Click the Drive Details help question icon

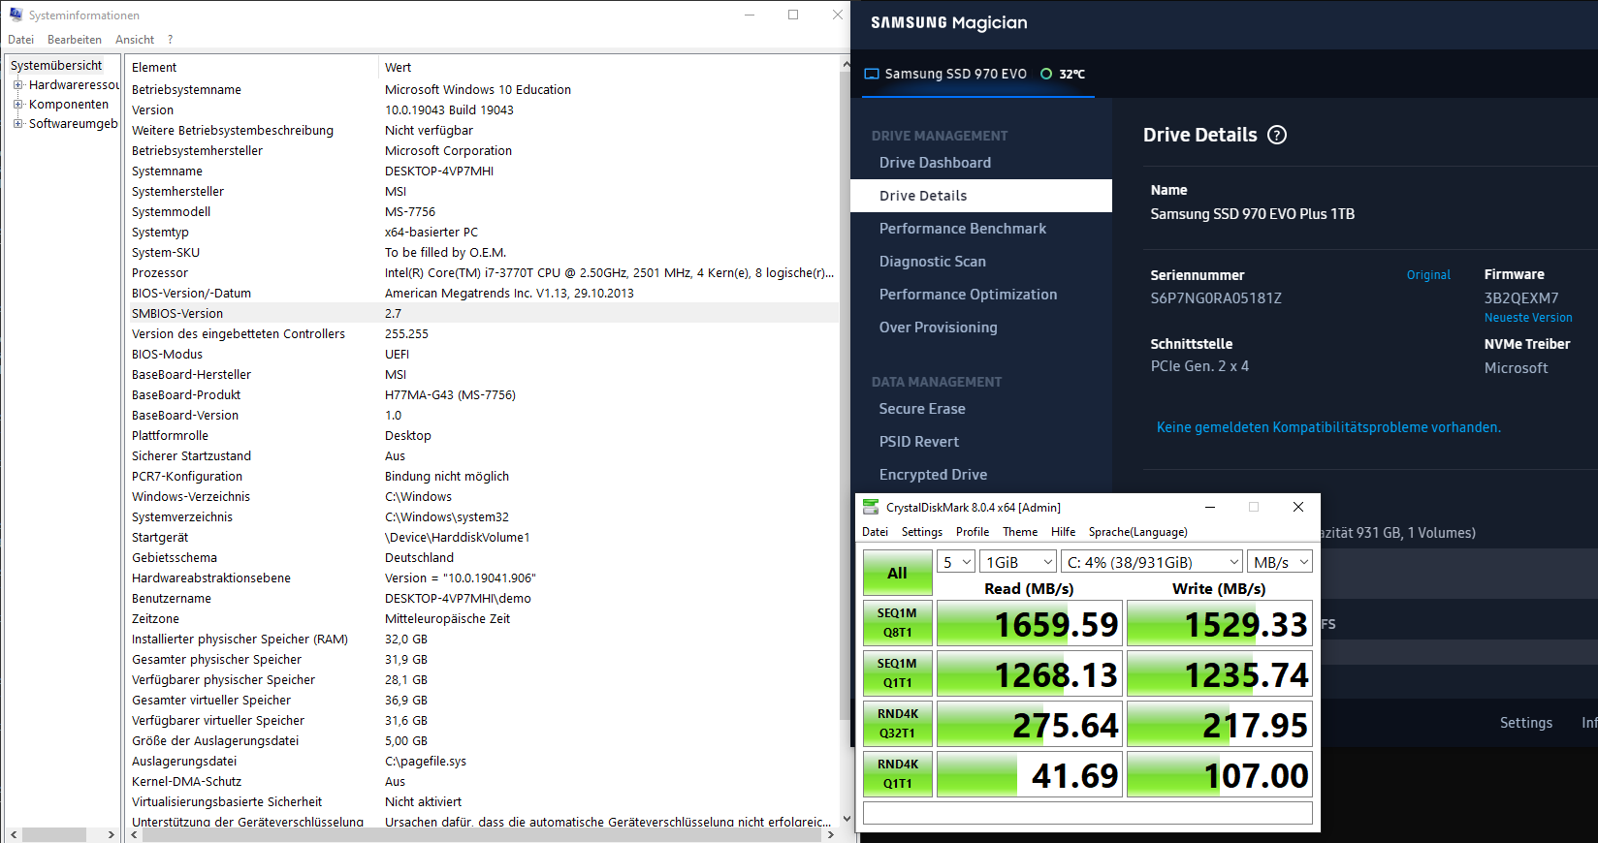(x=1277, y=135)
